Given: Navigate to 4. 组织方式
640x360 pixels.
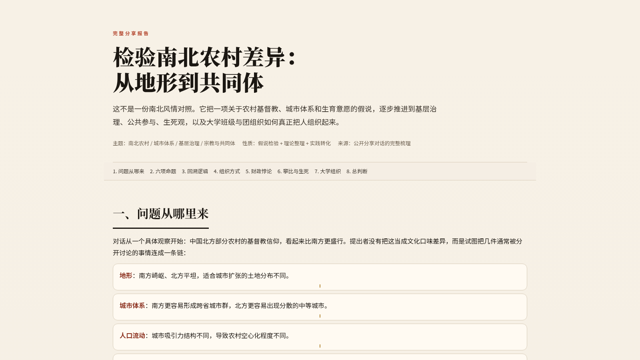Looking at the screenshot, I should coord(227,171).
